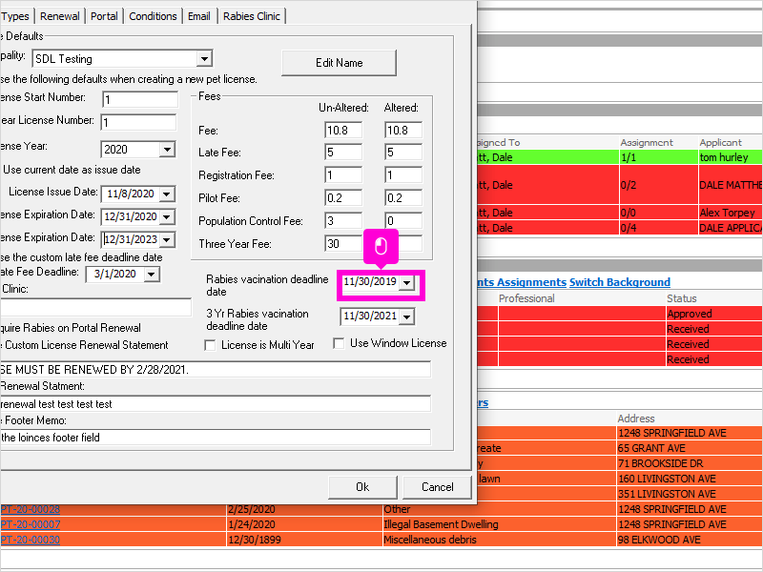Click the Applicant column header
This screenshot has width=763, height=572.
730,142
